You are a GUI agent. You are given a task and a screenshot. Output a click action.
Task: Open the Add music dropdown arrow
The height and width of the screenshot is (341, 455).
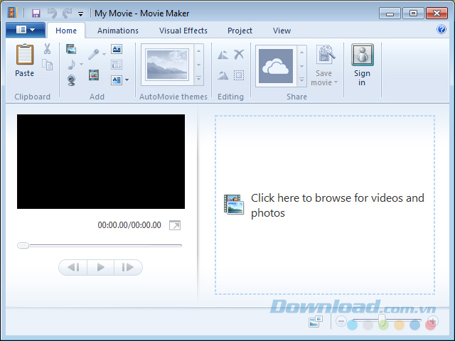[81, 65]
